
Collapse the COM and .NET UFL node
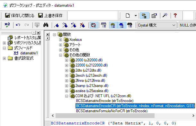pos(67,96)
